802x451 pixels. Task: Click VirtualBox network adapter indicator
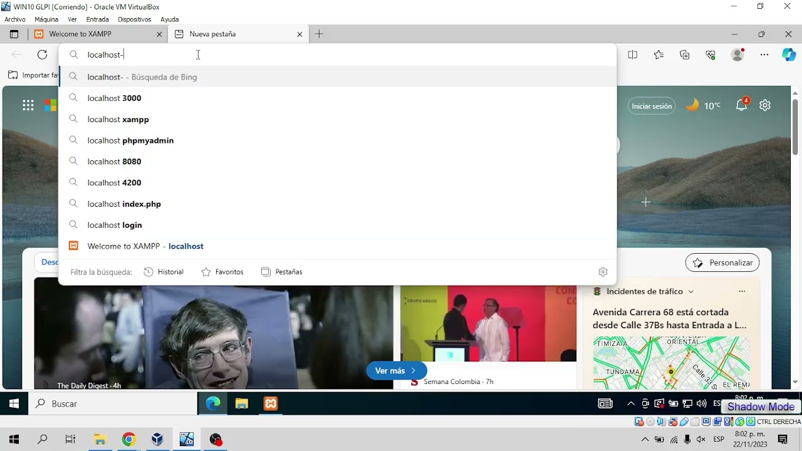click(x=673, y=422)
